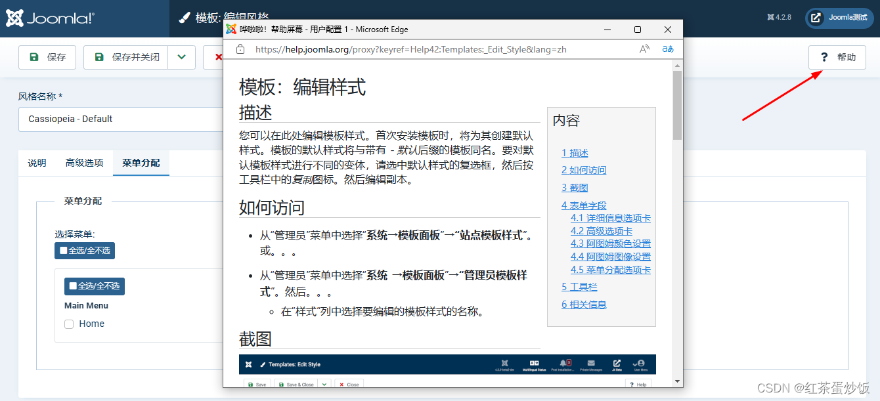This screenshot has width=880, height=401.
Task: Open the 1 描述 contents link
Action: 575,153
